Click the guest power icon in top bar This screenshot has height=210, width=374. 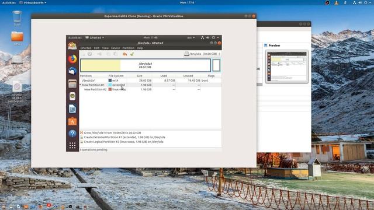click(x=213, y=37)
